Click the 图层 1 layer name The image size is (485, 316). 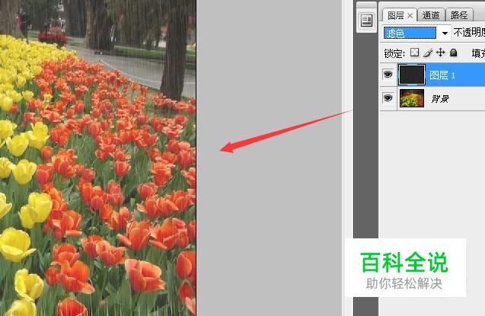click(442, 75)
